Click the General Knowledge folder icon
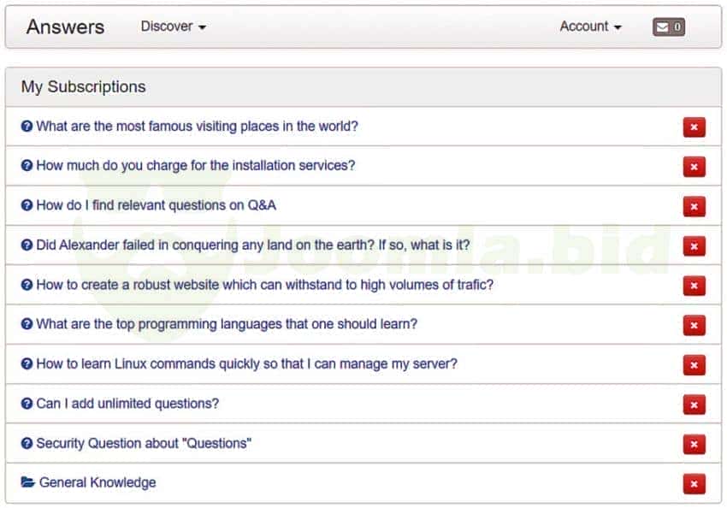The height and width of the screenshot is (508, 727). click(x=28, y=482)
